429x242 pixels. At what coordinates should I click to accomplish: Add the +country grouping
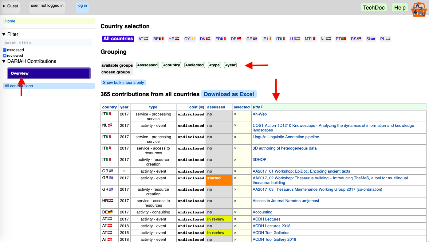pyautogui.click(x=171, y=65)
